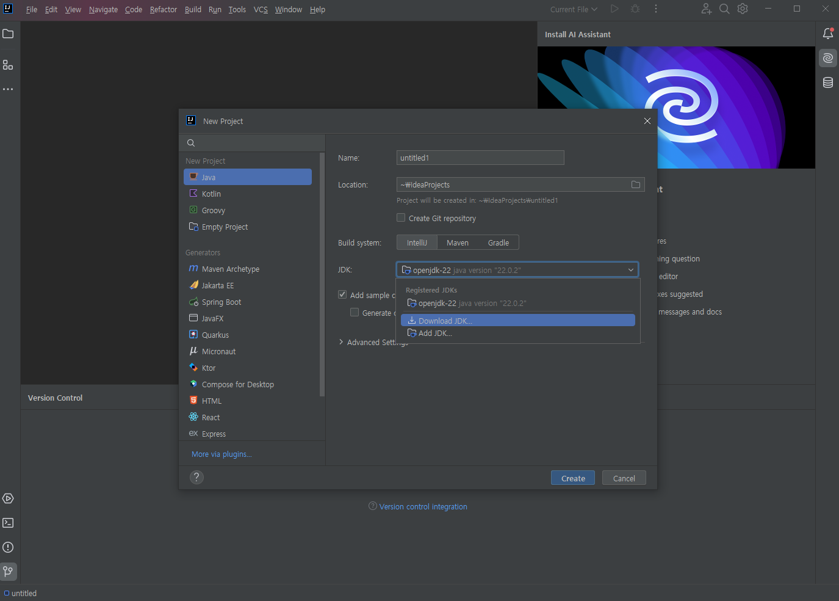Select Java project type
This screenshot has height=601, width=839.
[248, 177]
